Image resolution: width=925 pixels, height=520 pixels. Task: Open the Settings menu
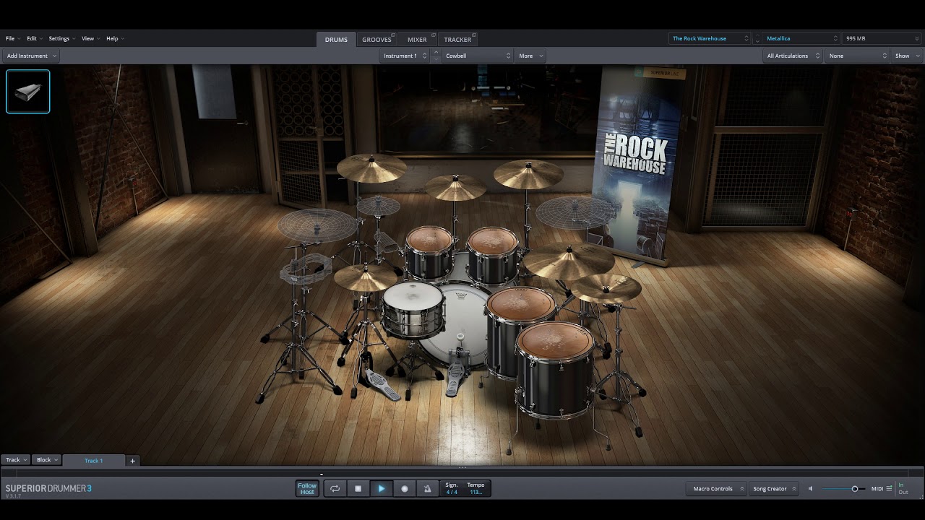[61, 38]
